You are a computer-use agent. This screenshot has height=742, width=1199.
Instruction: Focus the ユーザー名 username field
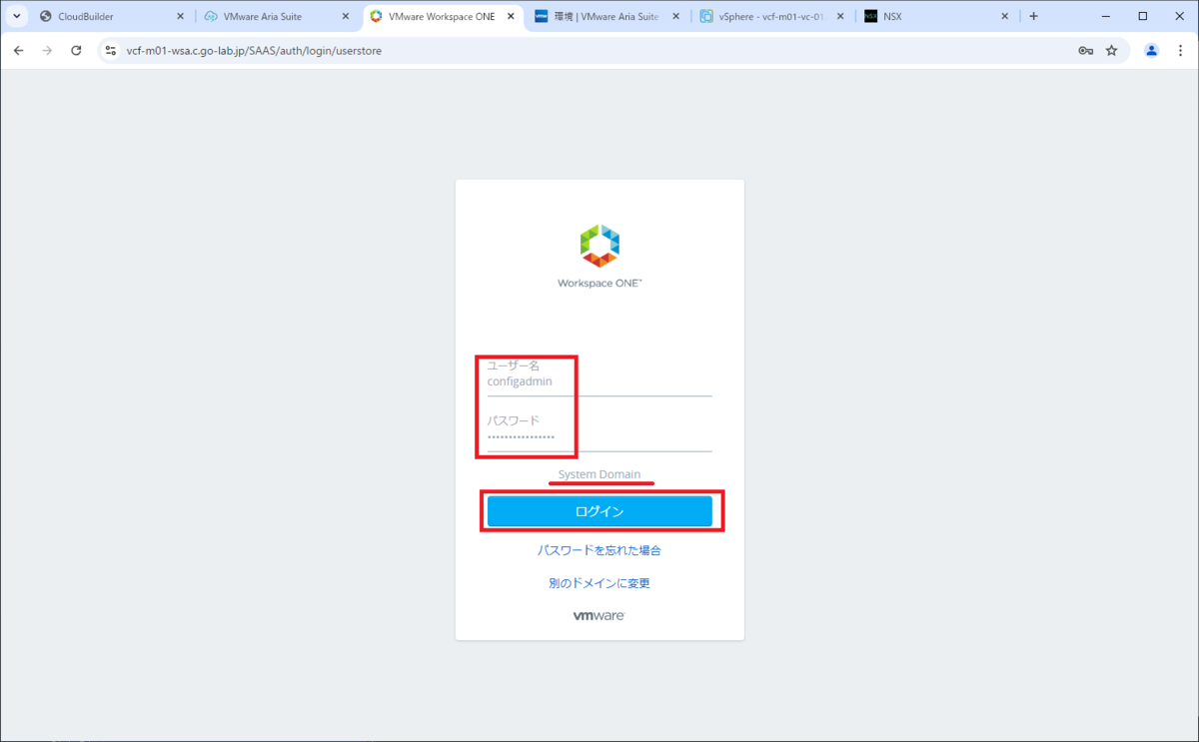[599, 381]
